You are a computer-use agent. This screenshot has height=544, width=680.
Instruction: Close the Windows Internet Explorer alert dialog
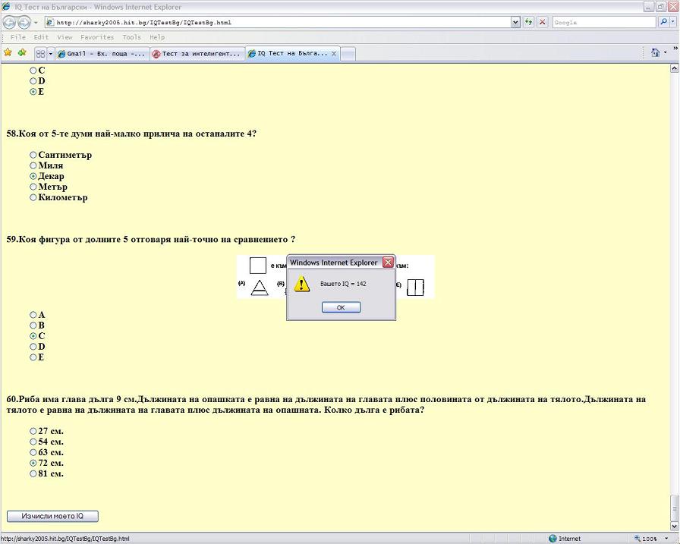[x=388, y=263]
